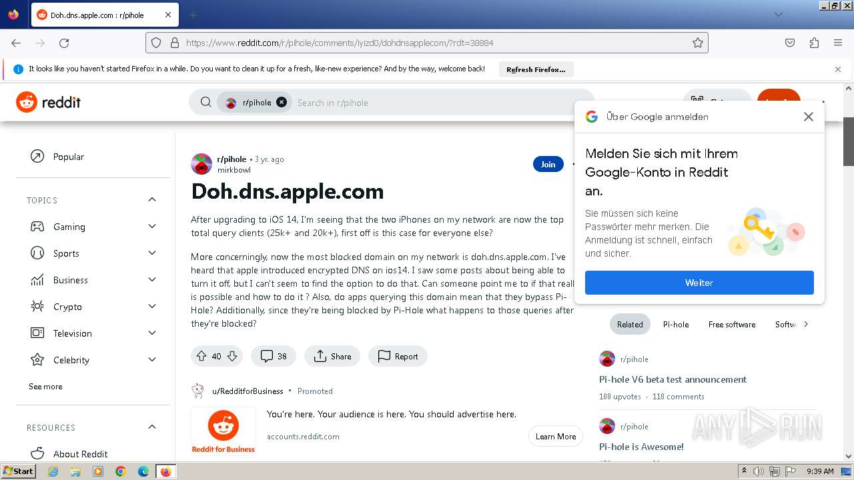Open u/RedditforBusiness profile link
Screen dimensions: 854x480
point(248,391)
